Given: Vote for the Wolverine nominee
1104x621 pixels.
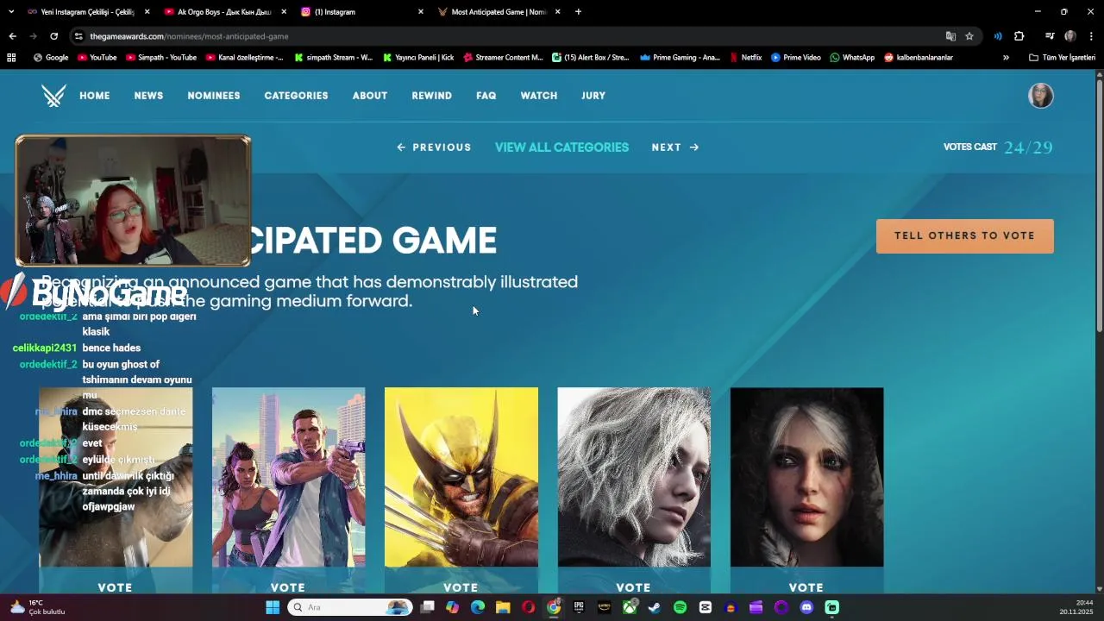Looking at the screenshot, I should (x=461, y=587).
